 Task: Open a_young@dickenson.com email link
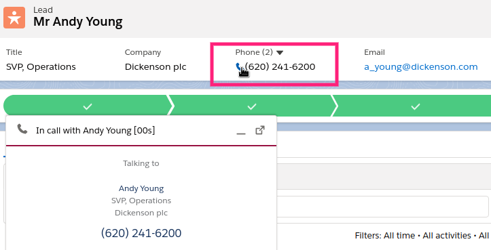421,66
